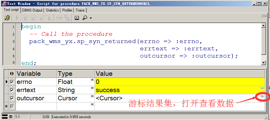Click the 'outcursor => :outcursor);' line

pos(189,56)
